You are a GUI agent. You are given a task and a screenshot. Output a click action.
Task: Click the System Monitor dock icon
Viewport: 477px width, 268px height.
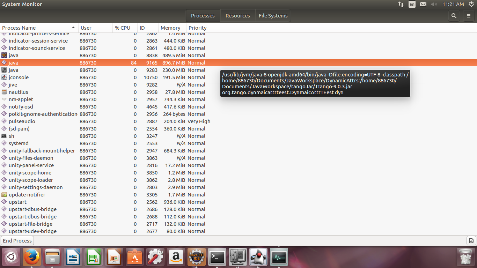tap(279, 257)
